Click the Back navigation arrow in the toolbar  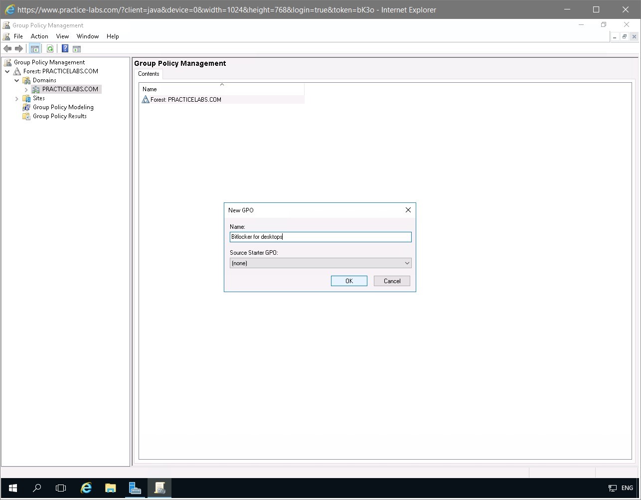coord(7,48)
